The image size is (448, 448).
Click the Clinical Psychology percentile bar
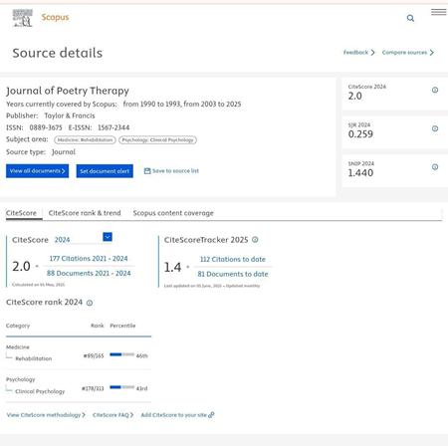122,387
